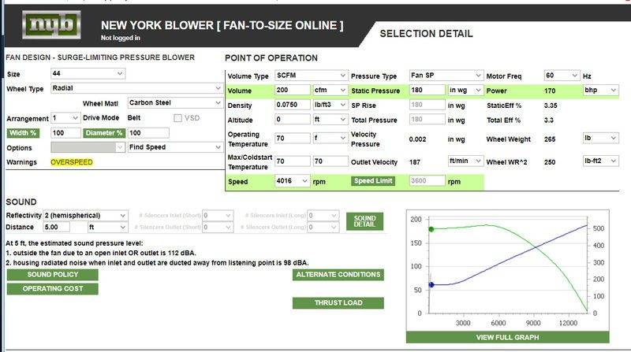Click the Speed Limit 3600 field

[x=428, y=181]
